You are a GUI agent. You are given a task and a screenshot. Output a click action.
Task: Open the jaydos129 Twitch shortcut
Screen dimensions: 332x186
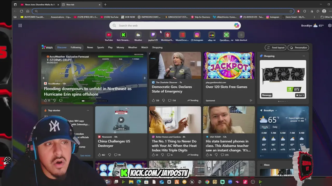click(153, 36)
